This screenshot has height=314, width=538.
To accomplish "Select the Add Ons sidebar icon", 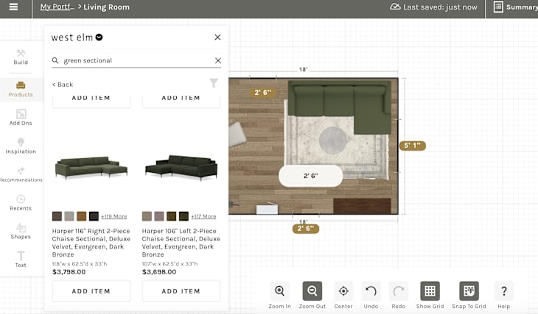I will pyautogui.click(x=21, y=117).
